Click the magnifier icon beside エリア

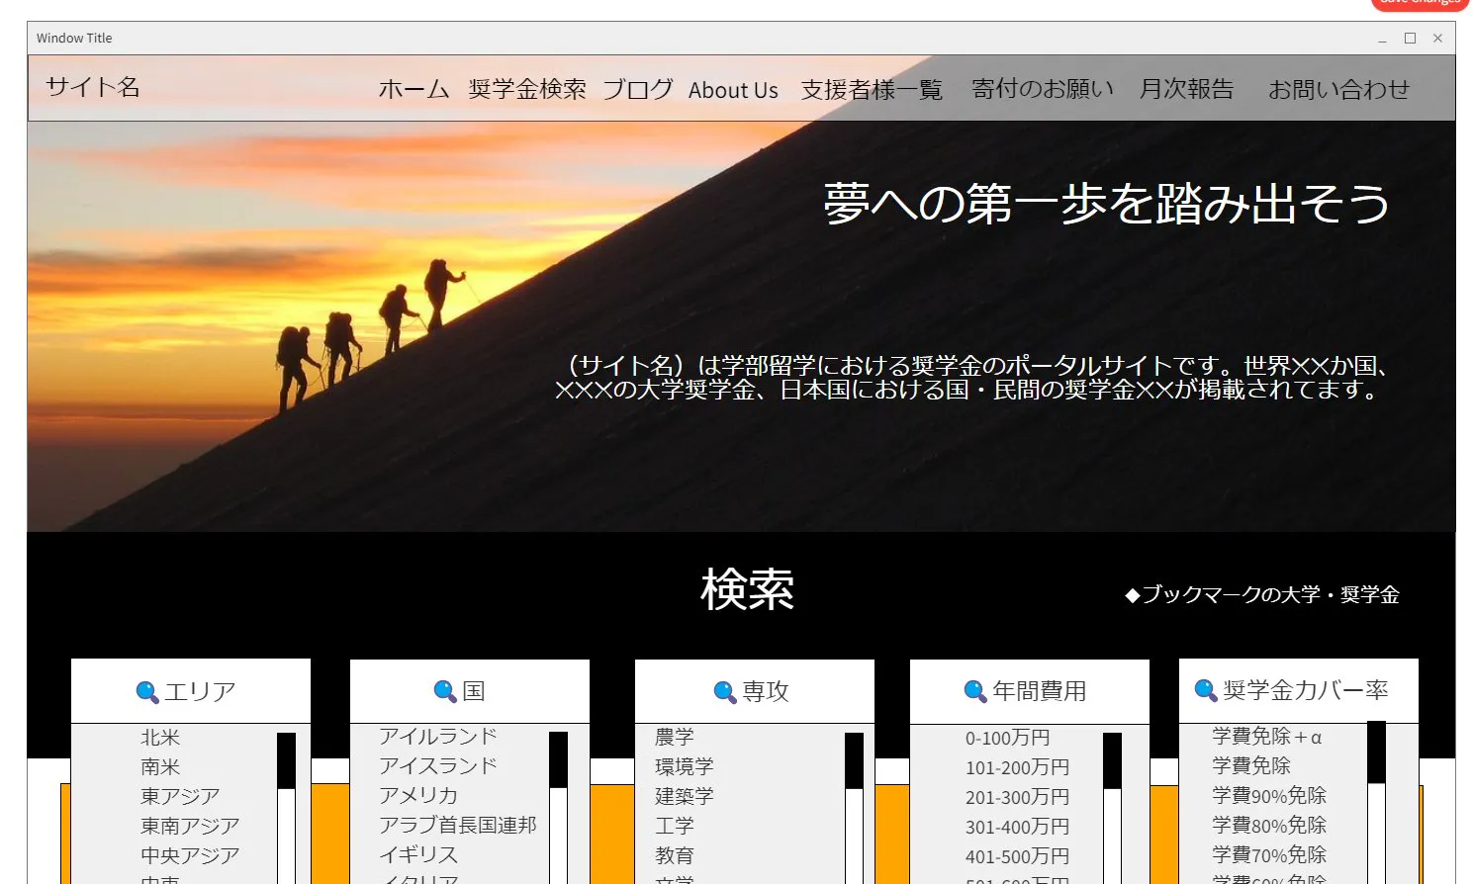point(147,692)
